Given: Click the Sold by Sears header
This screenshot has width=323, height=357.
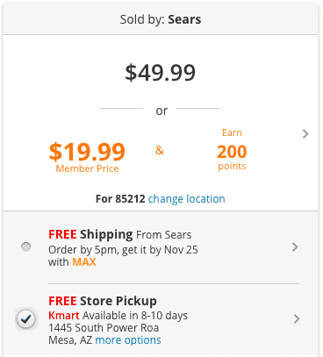Looking at the screenshot, I should pos(161,19).
